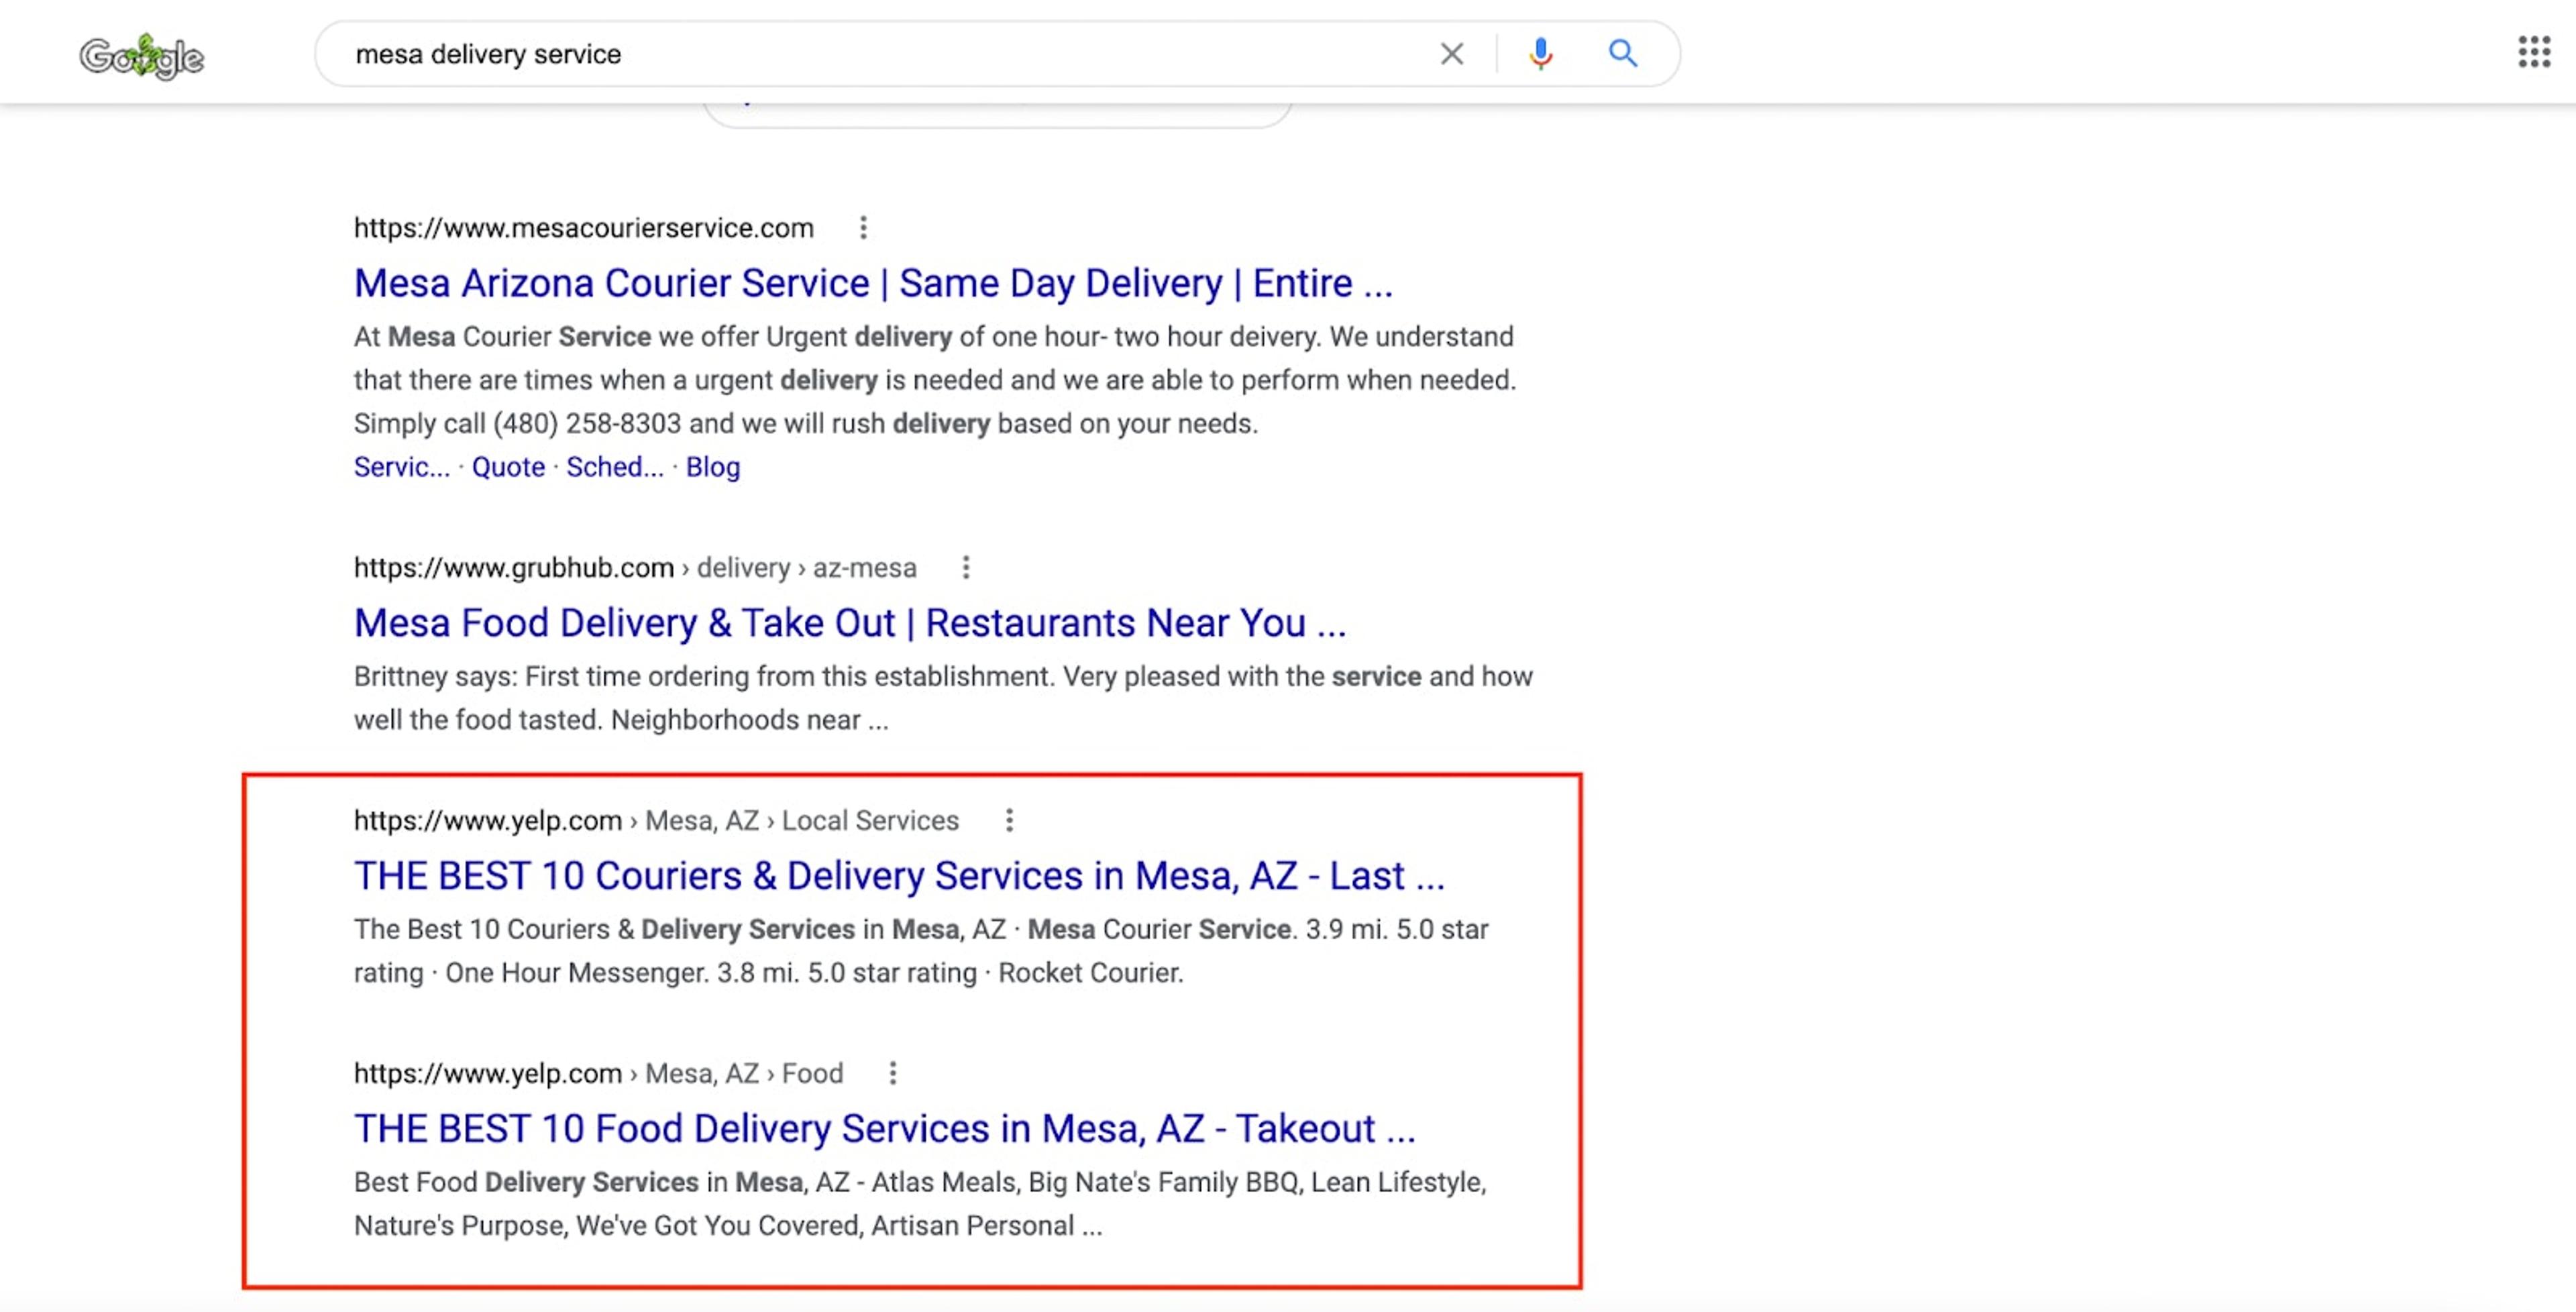
Task: Open the 'Mesa Arizona Courier Service | Same Day Delivery' result
Action: [x=873, y=284]
